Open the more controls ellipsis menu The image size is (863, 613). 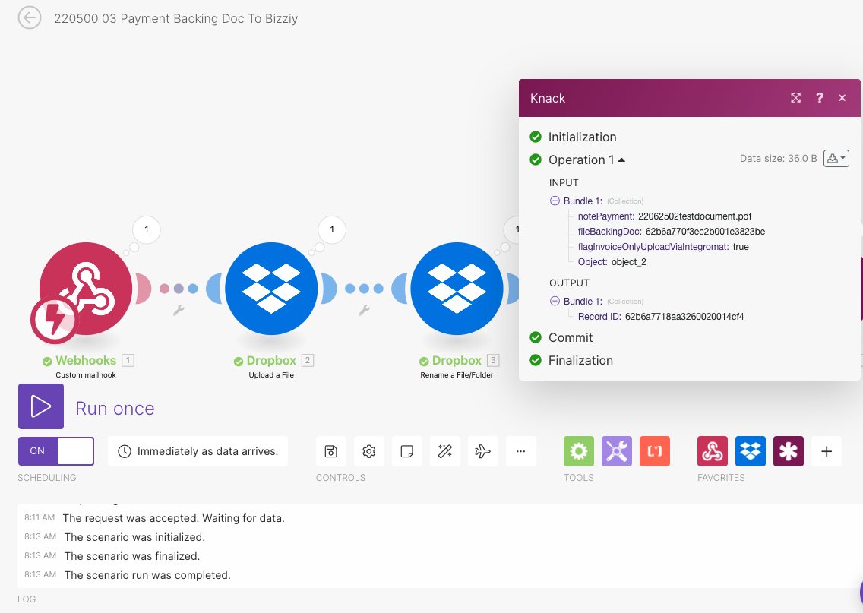pyautogui.click(x=520, y=451)
